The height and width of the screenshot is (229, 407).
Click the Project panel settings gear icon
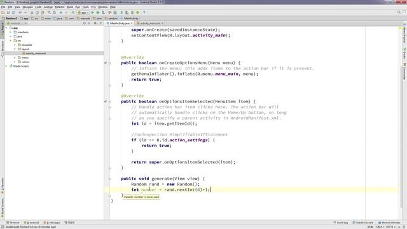click(x=95, y=23)
